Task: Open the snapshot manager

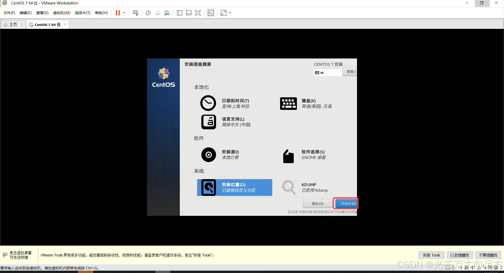Action: [167, 13]
